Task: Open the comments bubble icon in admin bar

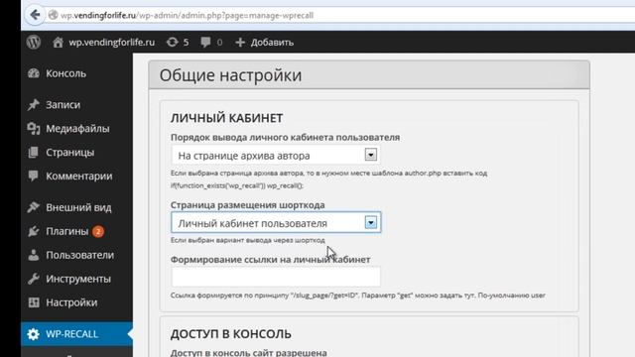Action: (x=205, y=42)
